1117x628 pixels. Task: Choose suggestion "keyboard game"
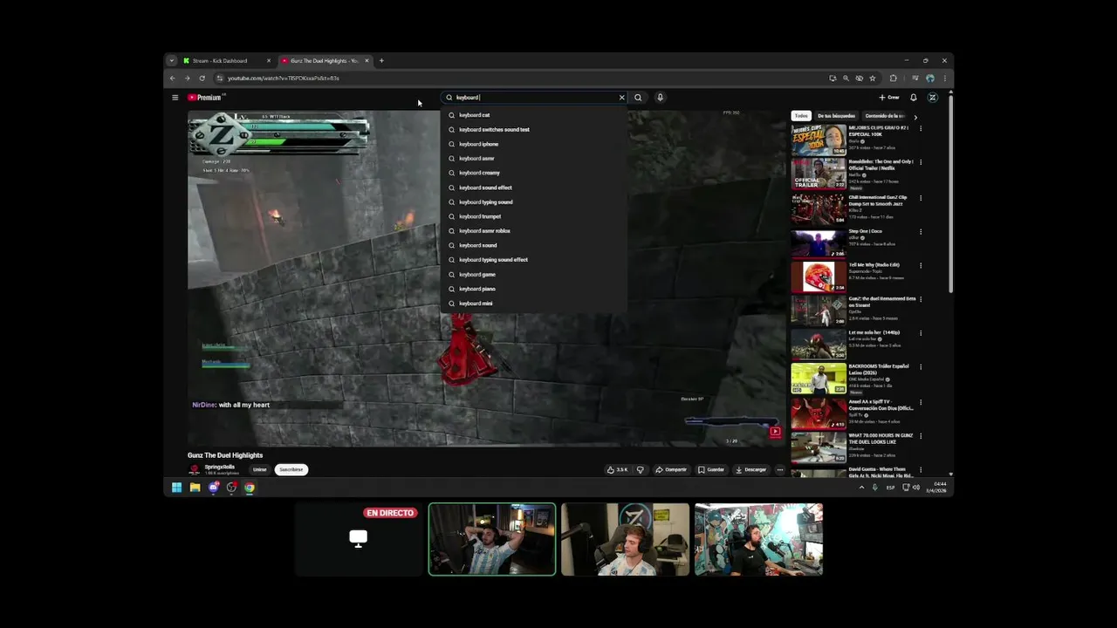tap(534, 274)
